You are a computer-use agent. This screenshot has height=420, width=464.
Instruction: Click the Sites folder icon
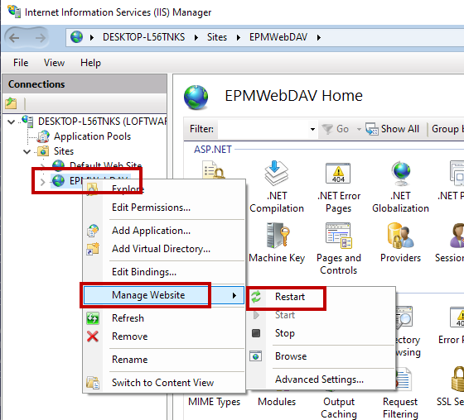[43, 151]
